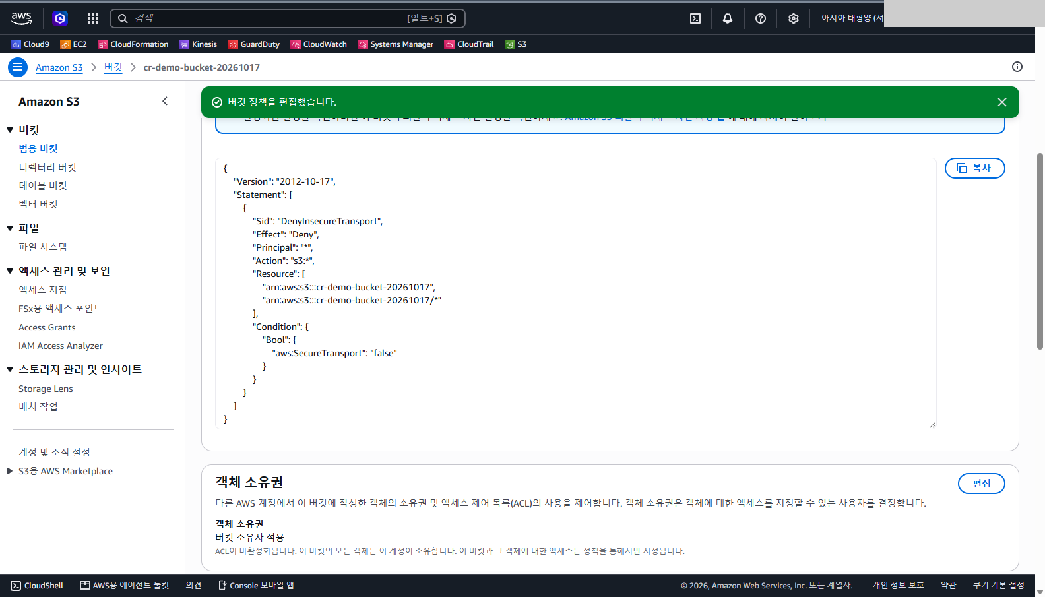Screen dimensions: 1045x597
Task: Open the Amazon Q icon in the top bar
Action: 60,18
